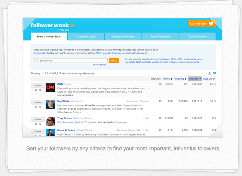Image resolution: width=242 pixels, height=176 pixels.
Task: Click the export results upload icon
Action: click(x=209, y=73)
